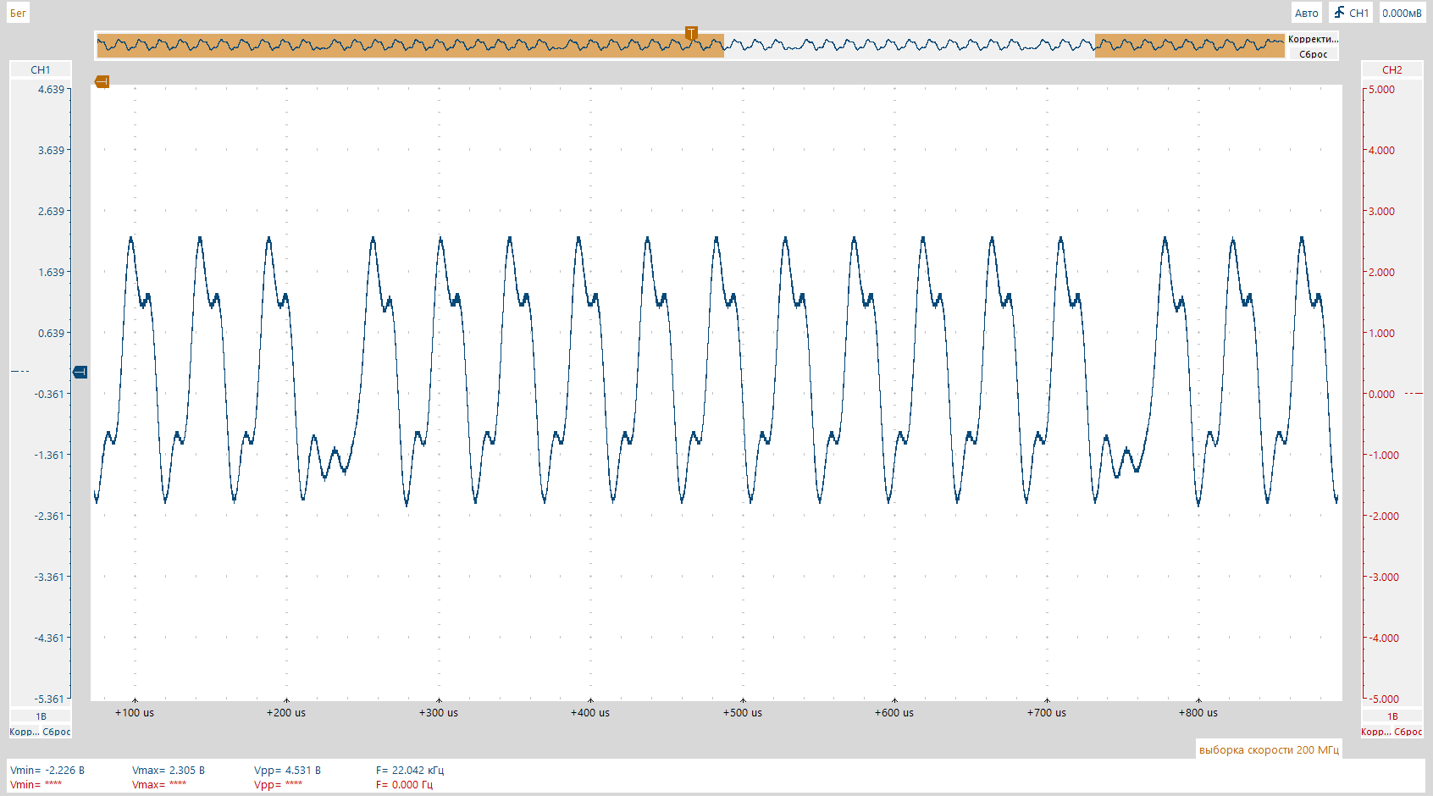Click the +700 us time axis label
Screen dimensions: 1433x796
[1047, 712]
